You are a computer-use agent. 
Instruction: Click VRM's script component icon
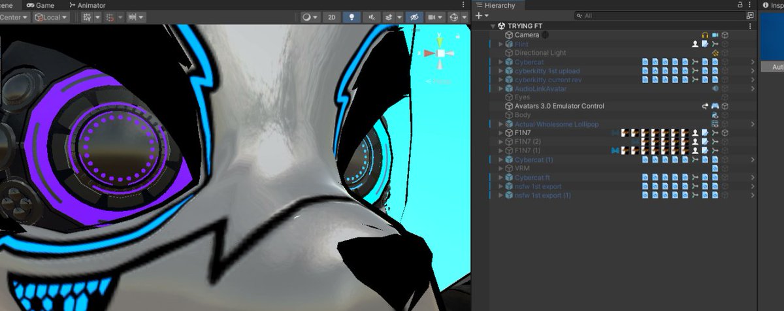coord(715,168)
